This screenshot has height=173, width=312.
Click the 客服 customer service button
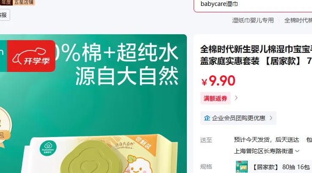(4, 15)
